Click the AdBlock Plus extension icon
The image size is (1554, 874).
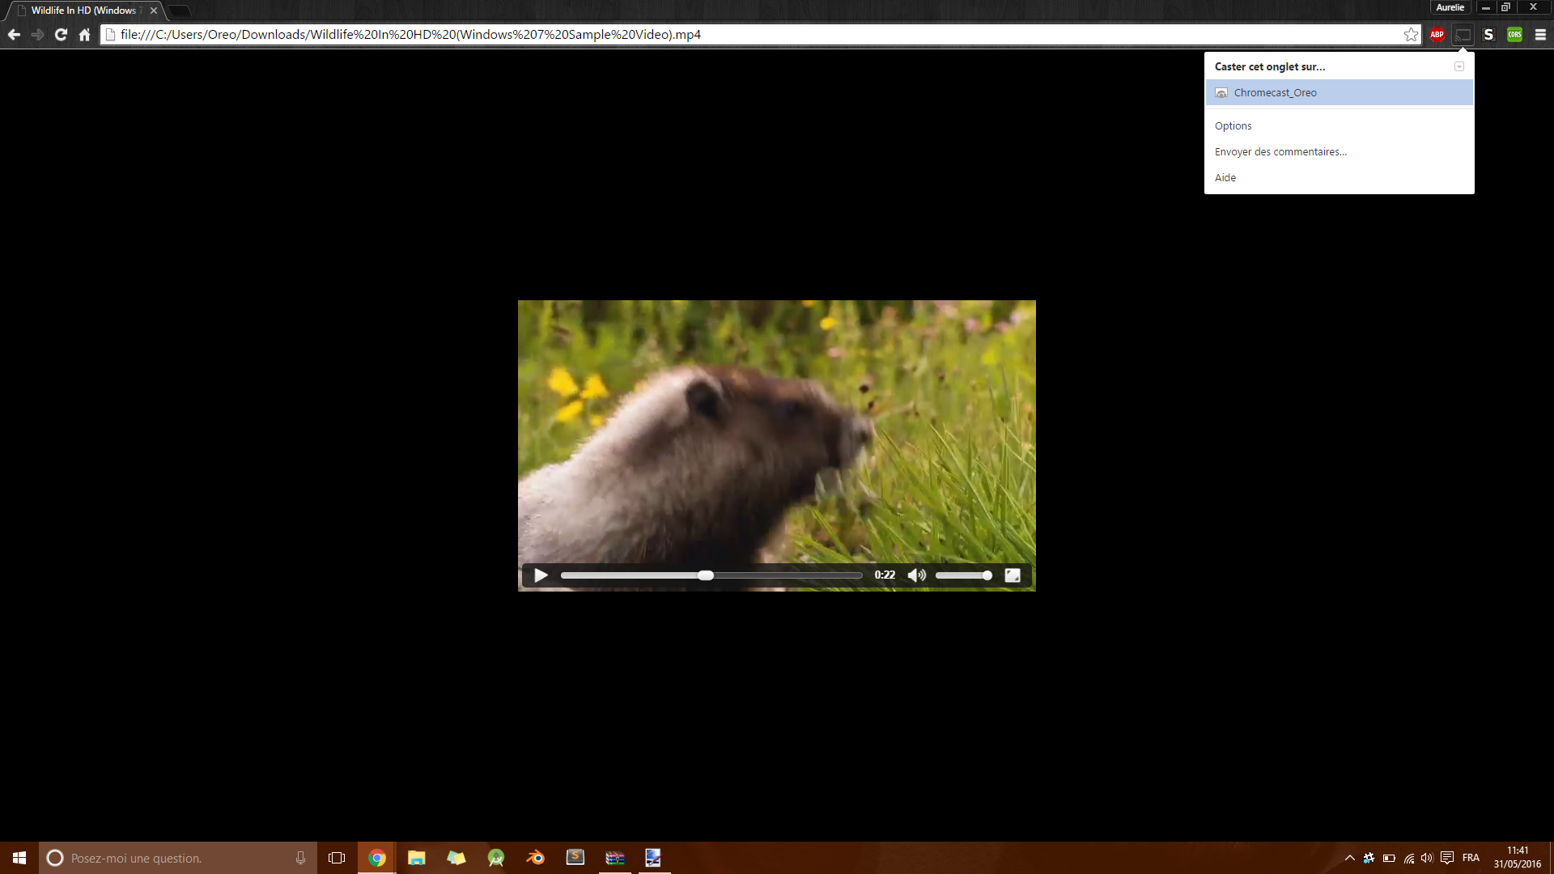pyautogui.click(x=1437, y=35)
